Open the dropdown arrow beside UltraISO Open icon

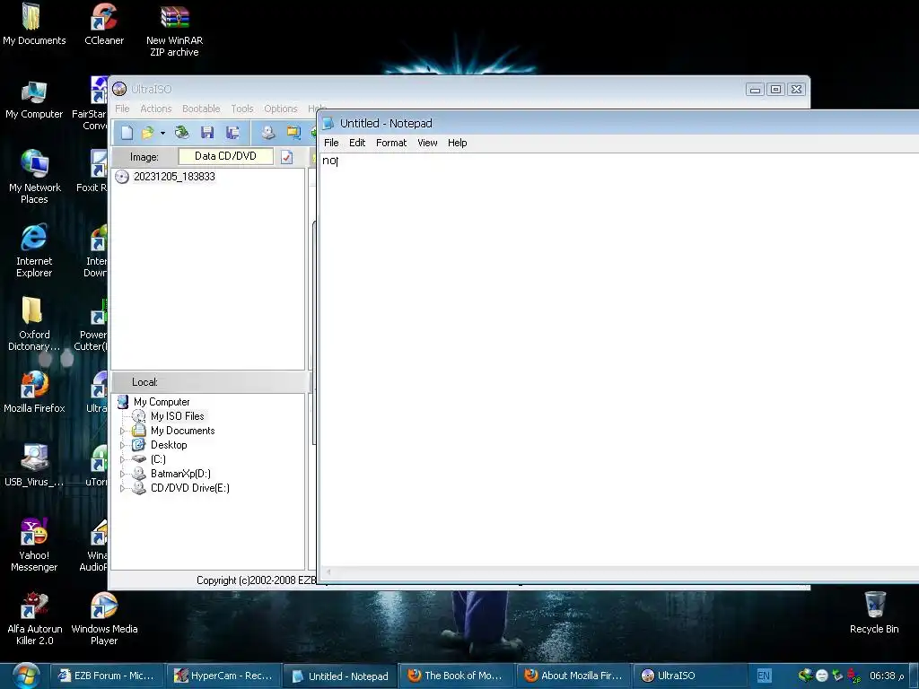pyautogui.click(x=162, y=133)
